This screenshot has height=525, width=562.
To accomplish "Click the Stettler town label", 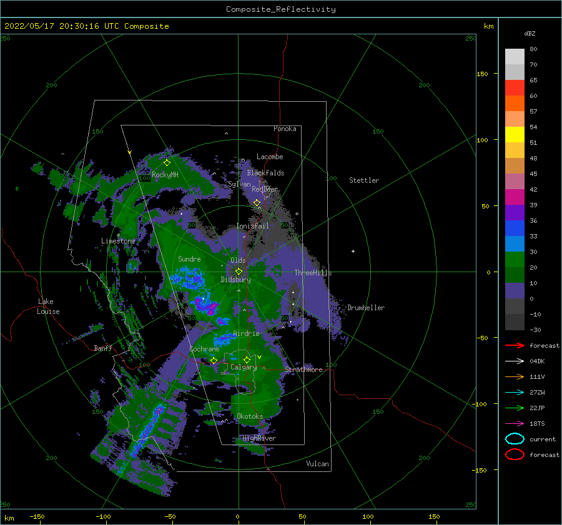I will pos(364,180).
